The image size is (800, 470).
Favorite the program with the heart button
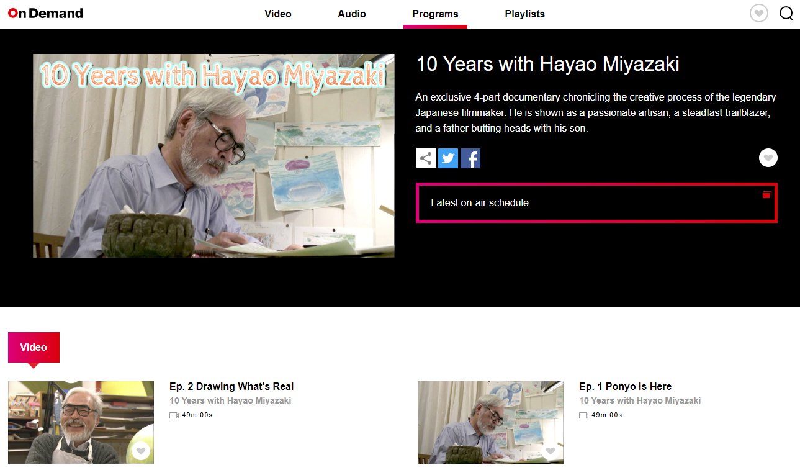click(x=768, y=158)
